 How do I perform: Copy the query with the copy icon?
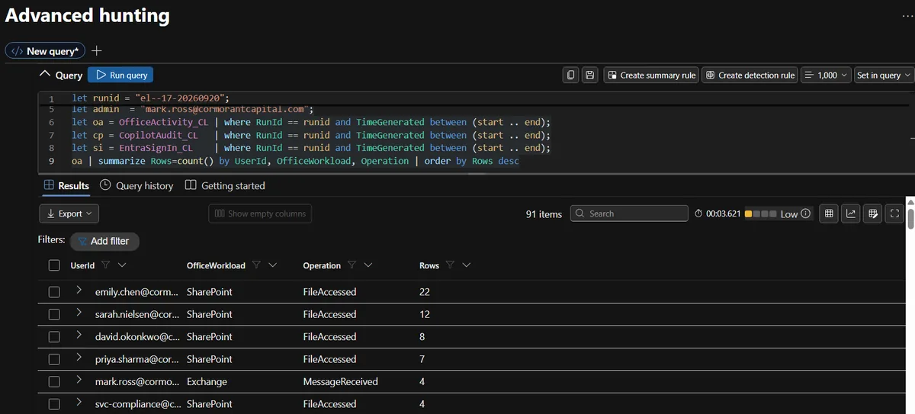point(571,75)
